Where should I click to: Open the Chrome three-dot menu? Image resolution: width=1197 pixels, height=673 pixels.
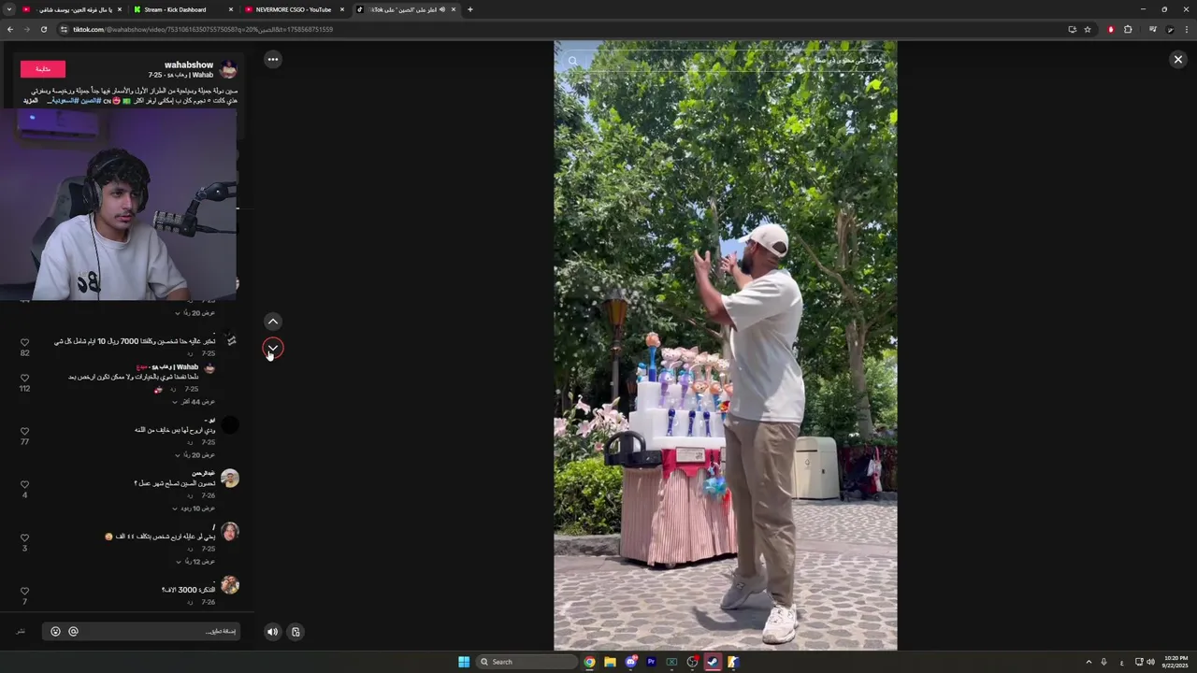[x=1188, y=29]
